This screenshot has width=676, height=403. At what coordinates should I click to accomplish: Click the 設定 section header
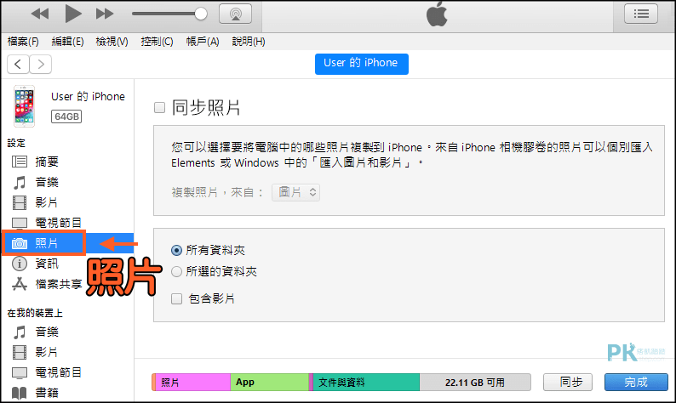(x=16, y=143)
